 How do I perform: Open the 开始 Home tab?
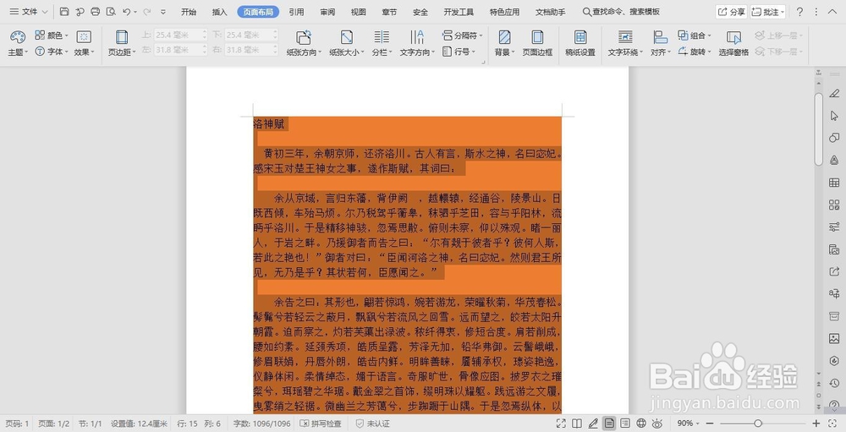click(189, 12)
